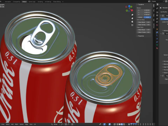The width and height of the screenshot is (168, 126).
Task: Open the Select menu in viewport header
Action: click(x=8, y=124)
